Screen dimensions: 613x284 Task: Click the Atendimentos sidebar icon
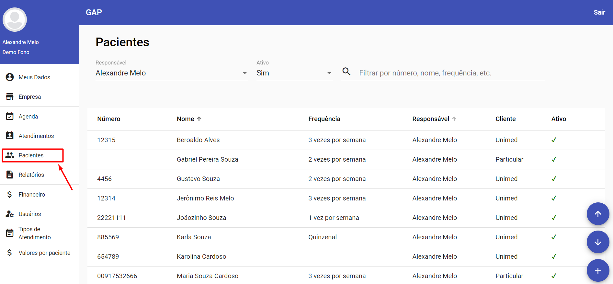[10, 136]
